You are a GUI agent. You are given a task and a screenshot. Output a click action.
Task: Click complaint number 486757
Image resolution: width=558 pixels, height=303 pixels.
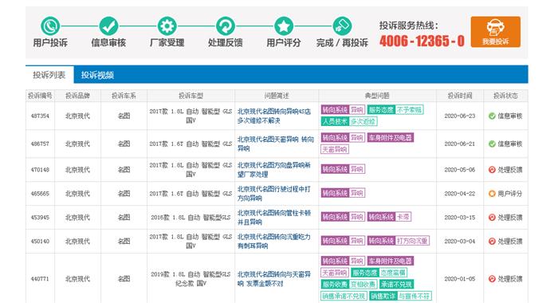(40, 144)
